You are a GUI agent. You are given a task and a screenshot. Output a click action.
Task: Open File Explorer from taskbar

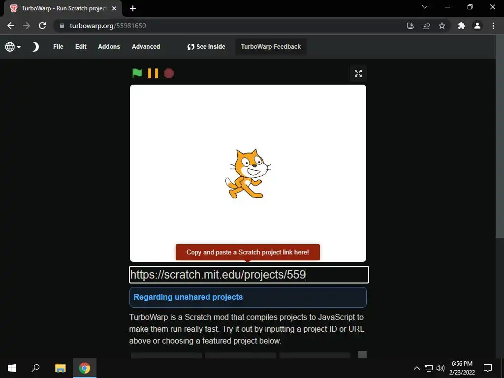[60, 368]
